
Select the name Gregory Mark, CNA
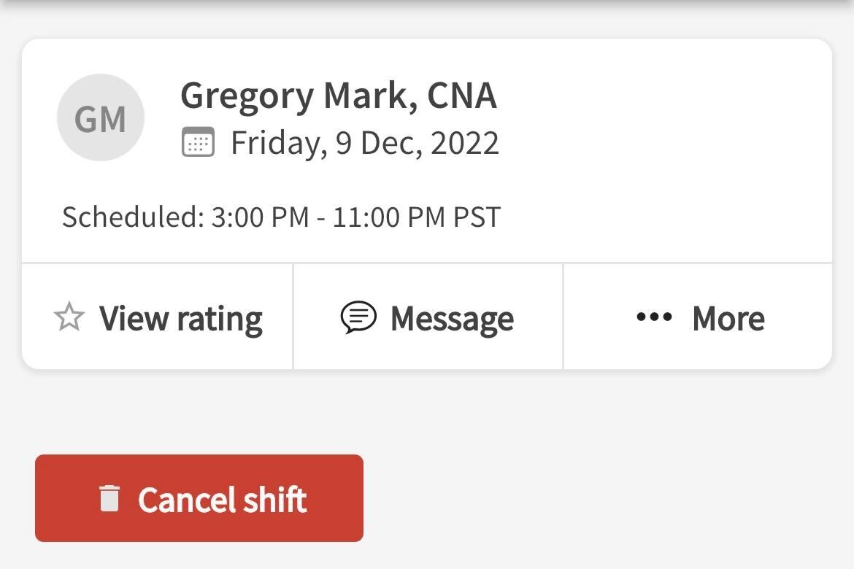tap(338, 96)
